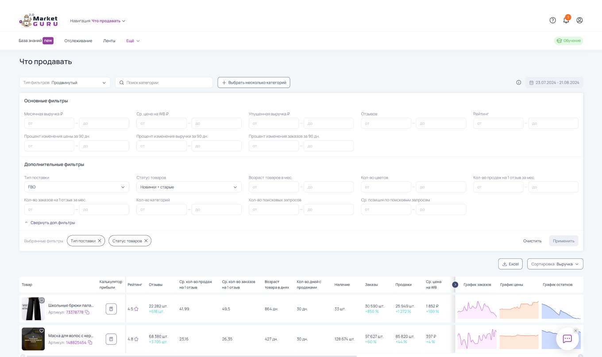Open profit calculator for Маска для волос
This screenshot has width=602, height=357.
(x=111, y=339)
